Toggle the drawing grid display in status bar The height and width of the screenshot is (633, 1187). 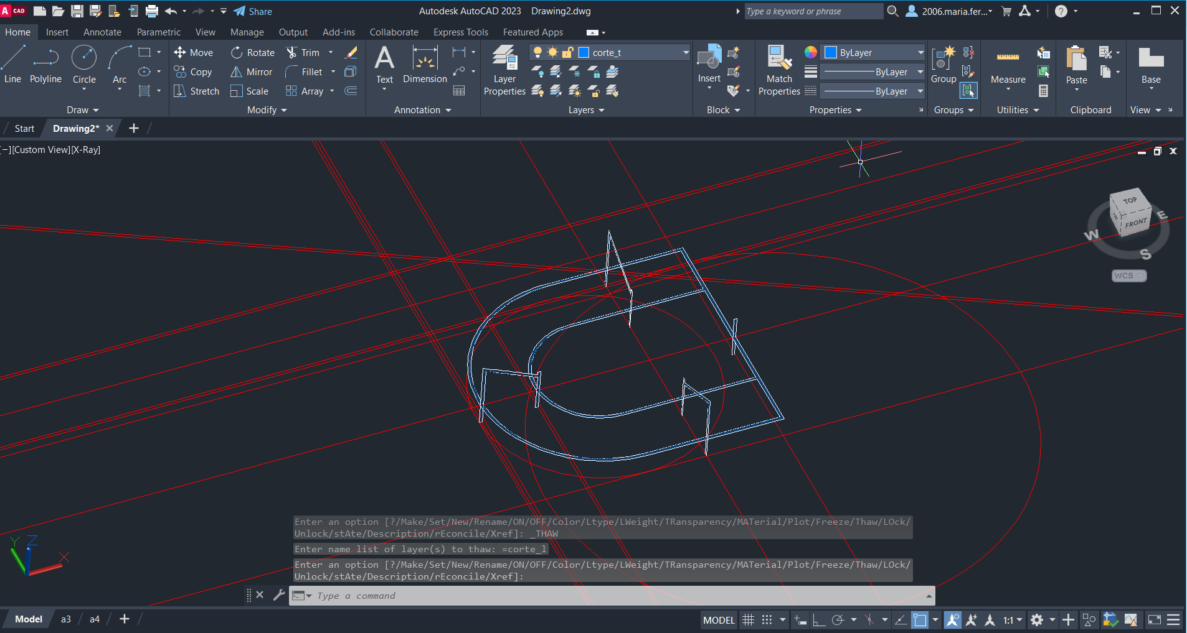[x=748, y=620]
